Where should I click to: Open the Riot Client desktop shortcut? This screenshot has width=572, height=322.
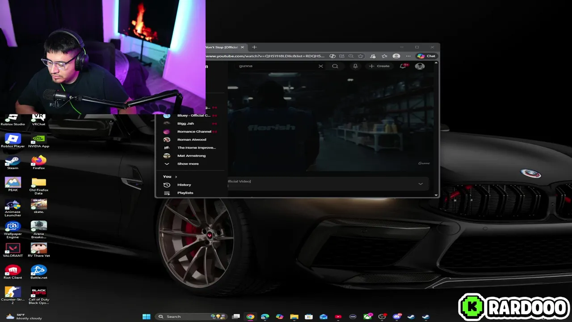13,272
